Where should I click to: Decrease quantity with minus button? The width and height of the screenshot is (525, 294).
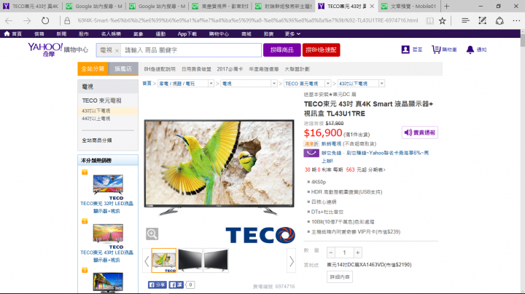(331, 253)
